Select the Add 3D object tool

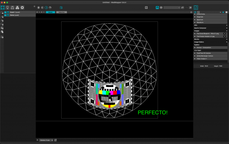[2, 32]
